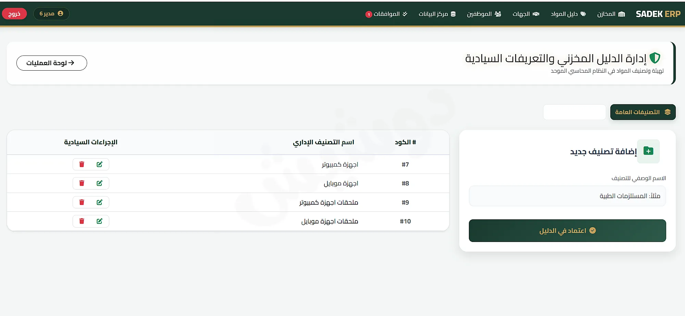Delete the اجهزة كمبيوتر category row
Viewport: 685px width, 316px height.
tap(82, 165)
